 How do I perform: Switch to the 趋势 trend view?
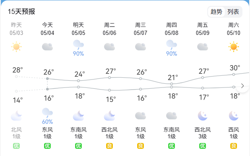pos(216,12)
